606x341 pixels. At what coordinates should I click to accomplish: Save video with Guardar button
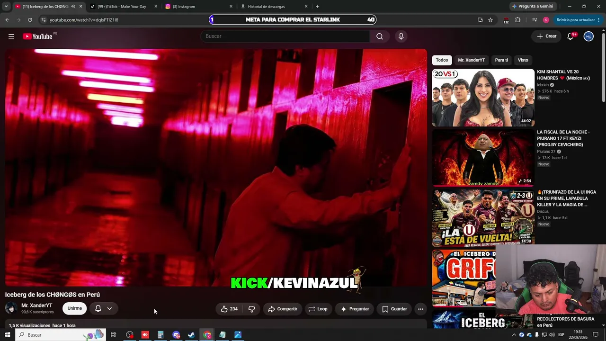click(x=394, y=309)
